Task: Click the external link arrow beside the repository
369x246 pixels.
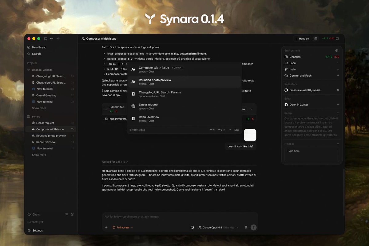Action: [337, 90]
